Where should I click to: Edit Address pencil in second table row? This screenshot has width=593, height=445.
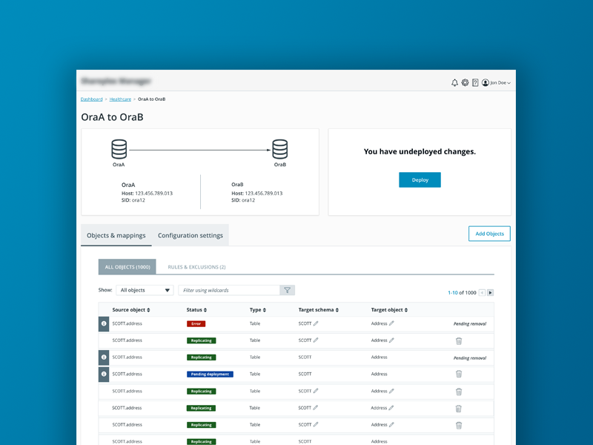click(391, 340)
